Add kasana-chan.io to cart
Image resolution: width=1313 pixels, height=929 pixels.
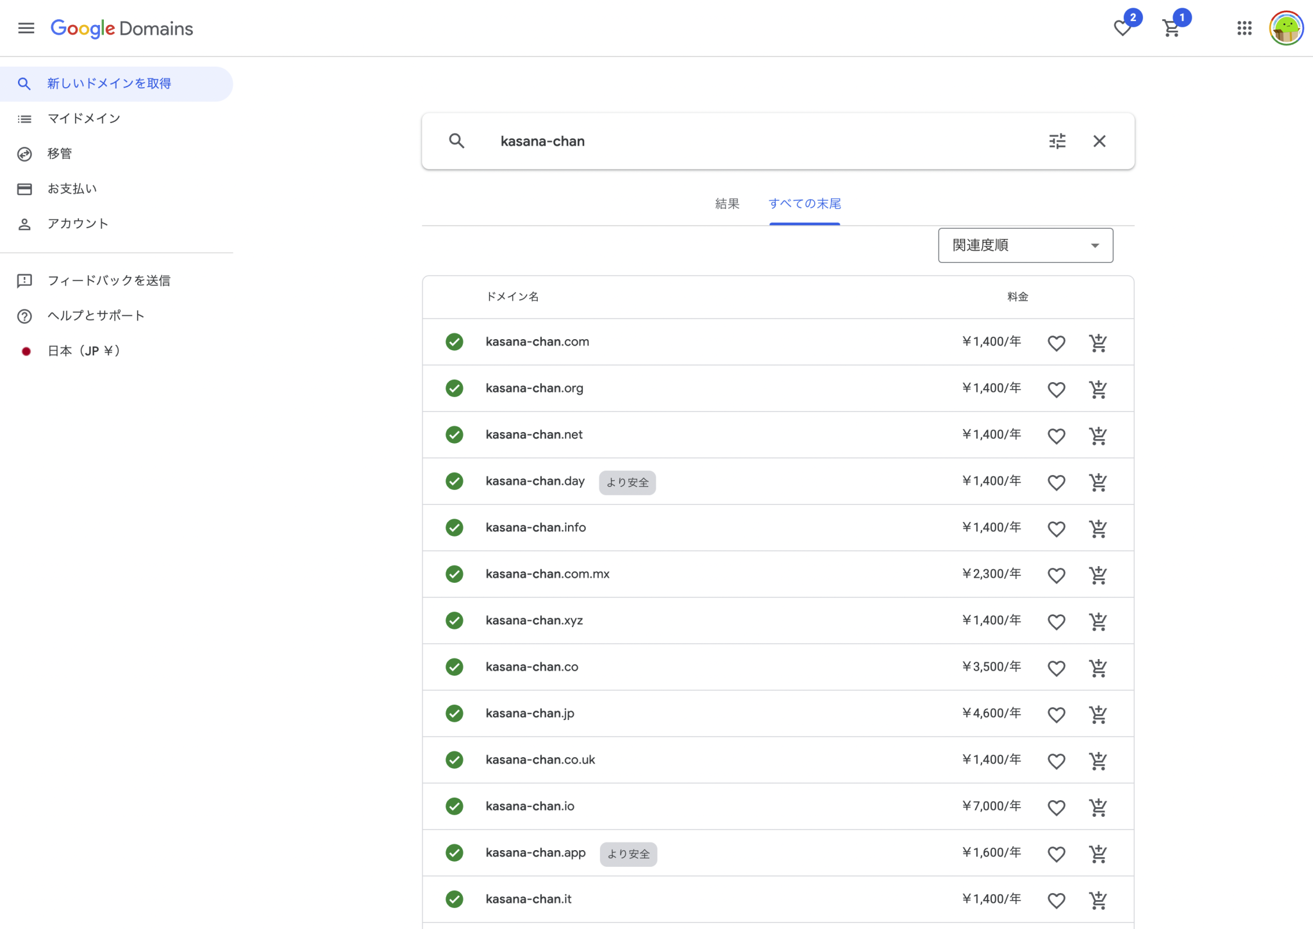1098,807
